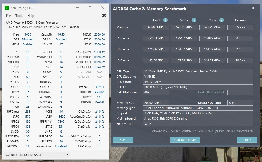Click the MCLK value 2000.00
The height and width of the screenshot is (162, 262).
click(x=99, y=34)
